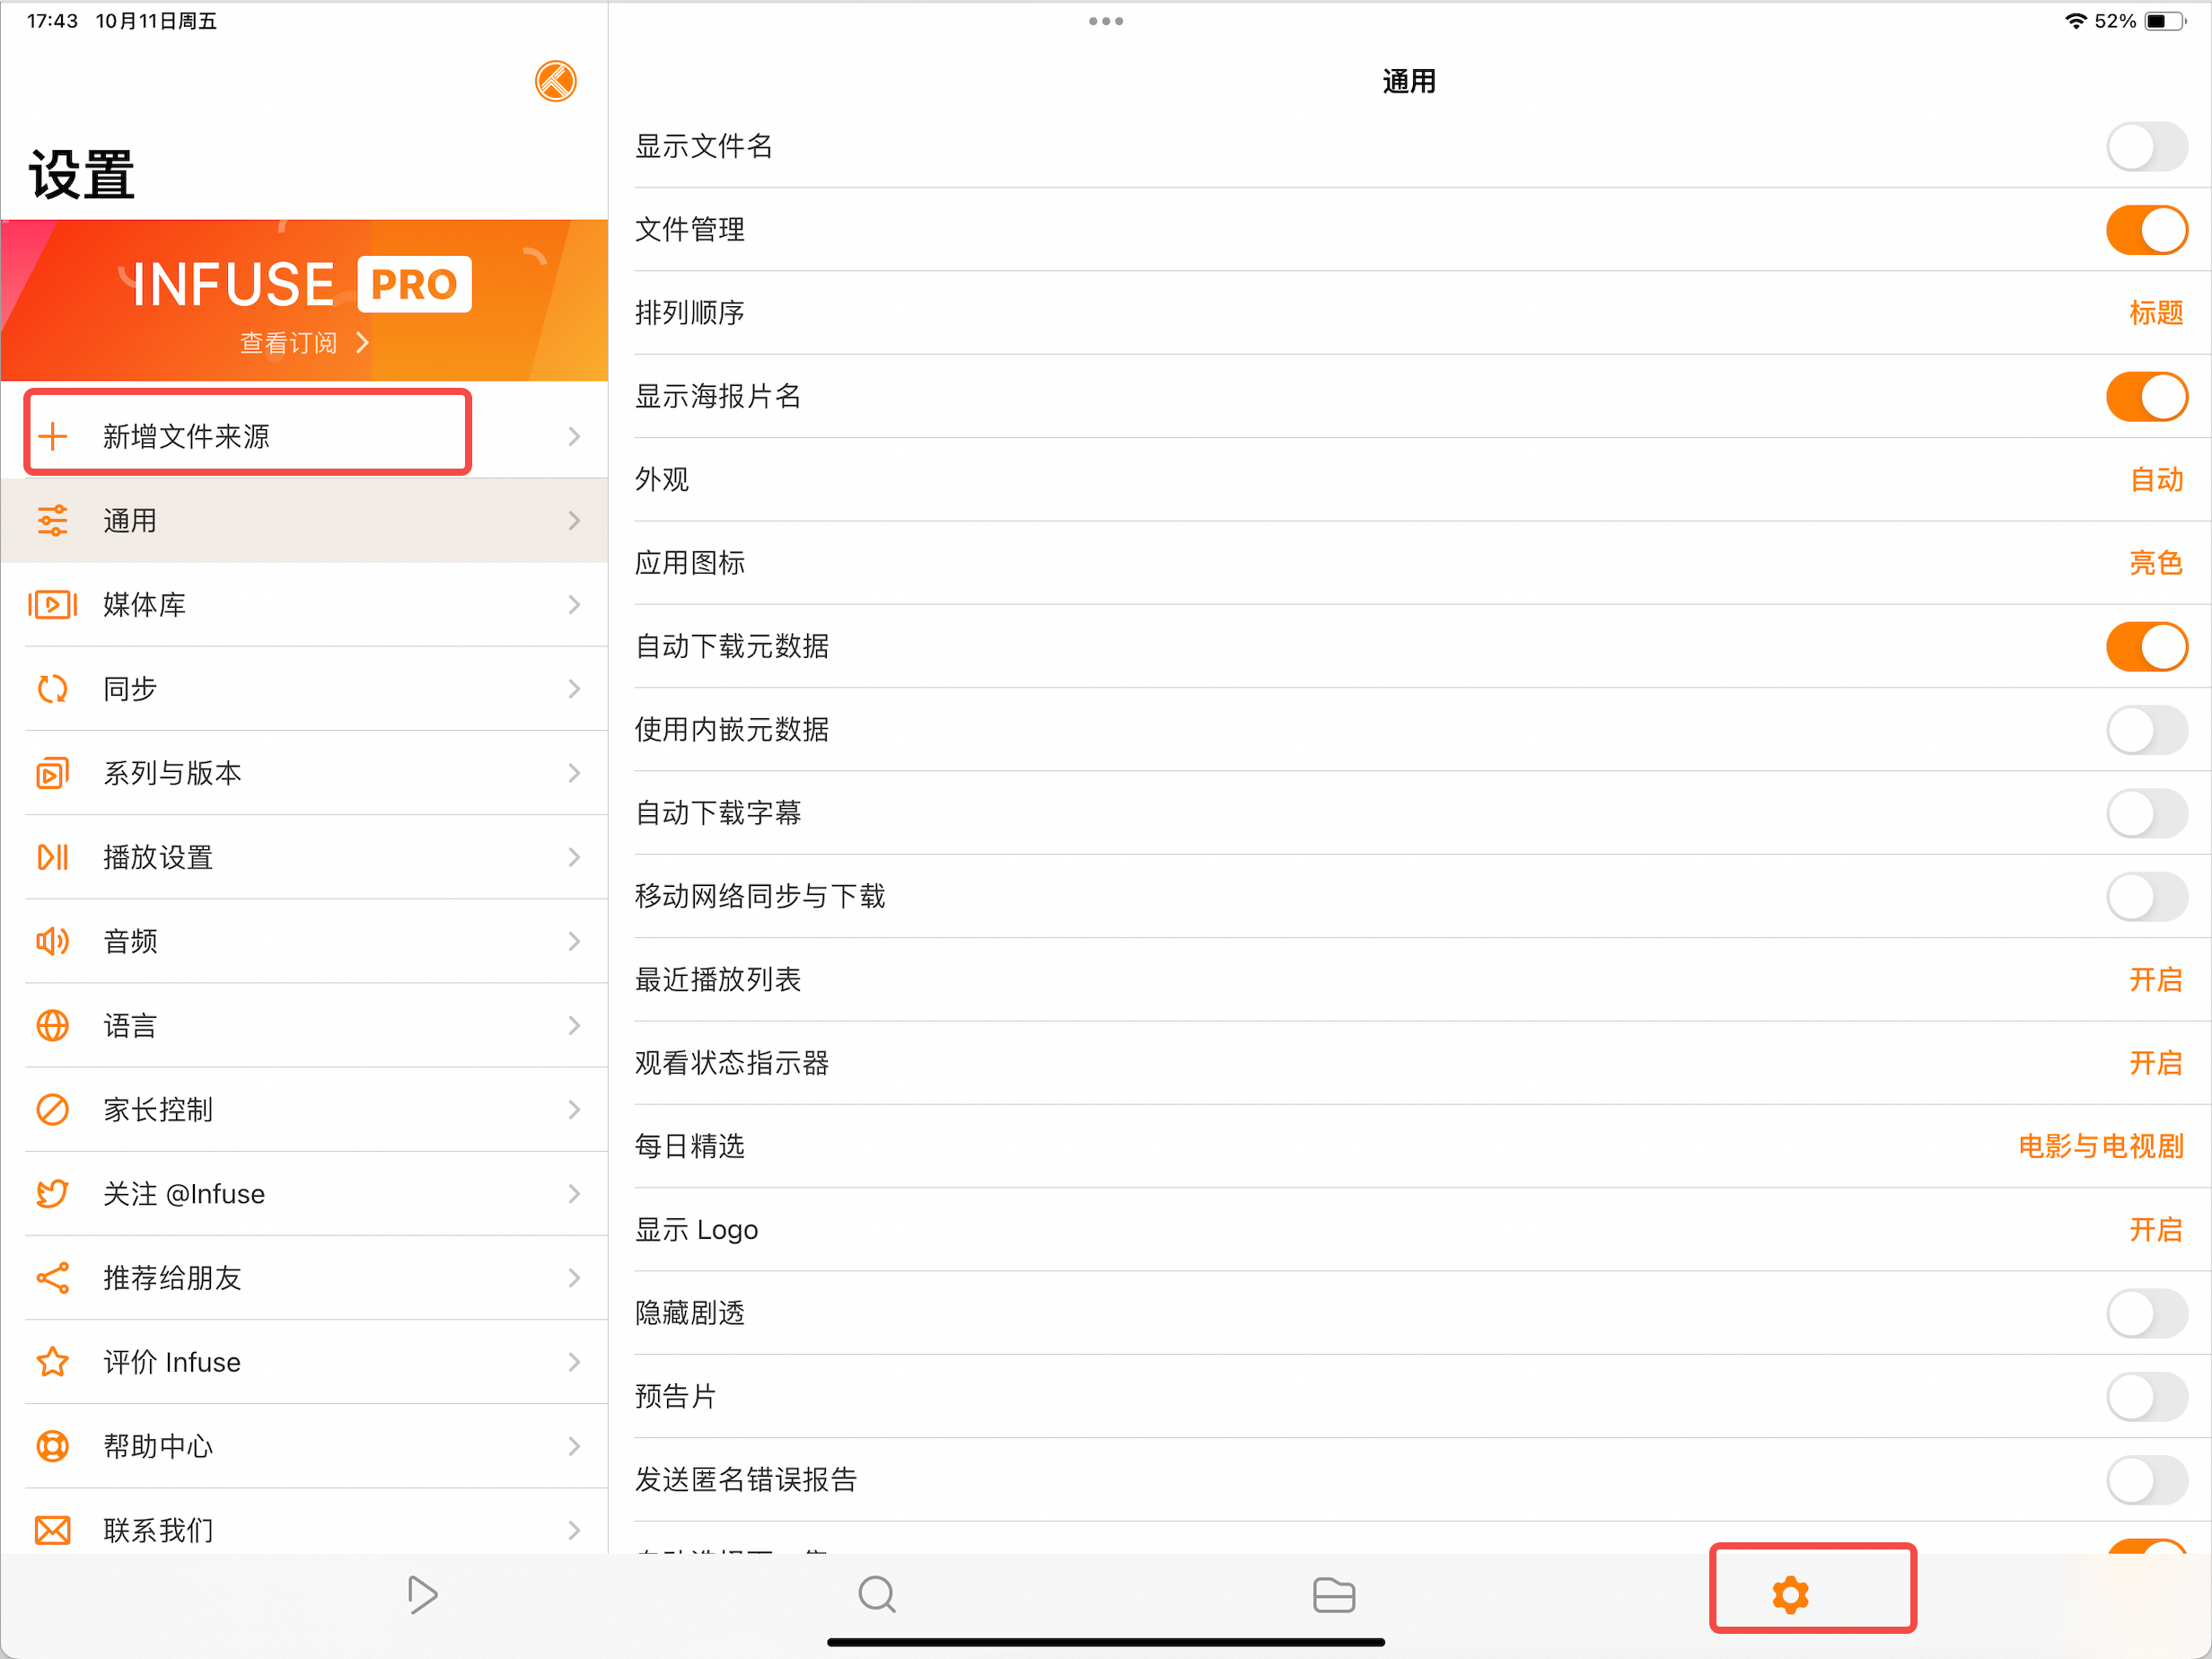Open 通用 settings menu item

point(304,520)
